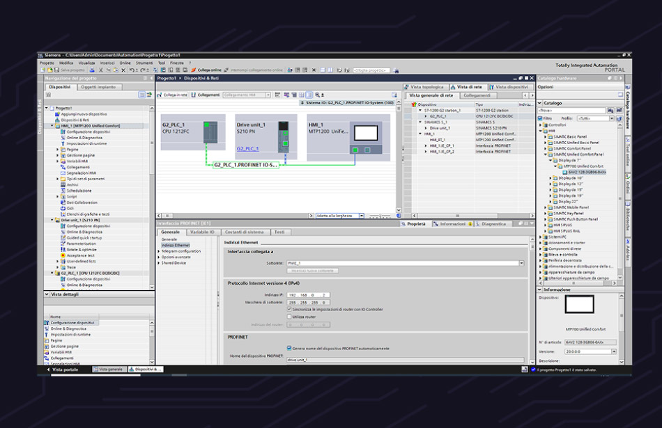This screenshot has width=662, height=428.
Task: Click the Collega online lightning icon
Action: point(194,70)
